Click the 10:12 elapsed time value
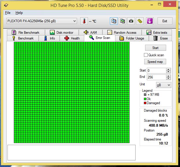Viewport: 180px width, 167px height. coord(163,143)
